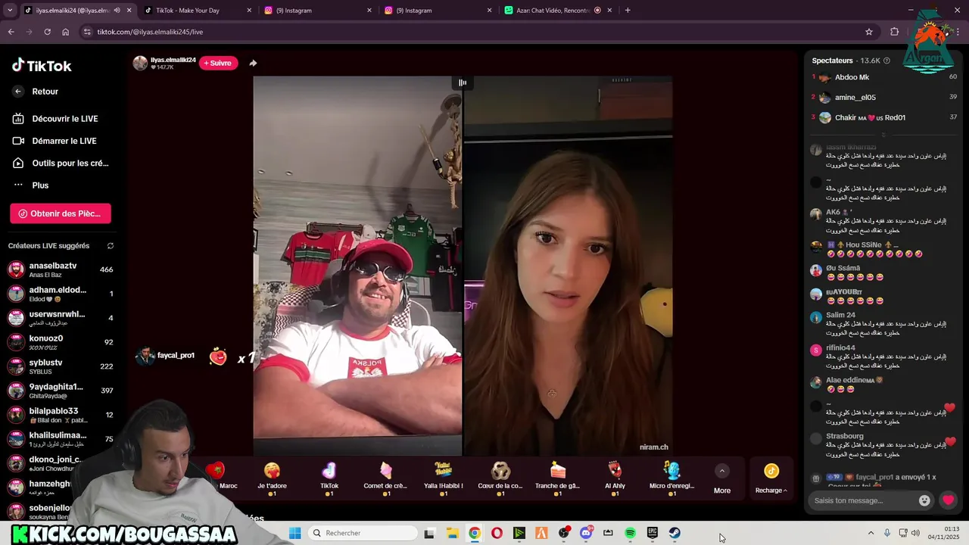This screenshot has width=969, height=545.
Task: Switch to TikTok - Make Your Day tab
Action: (x=197, y=11)
